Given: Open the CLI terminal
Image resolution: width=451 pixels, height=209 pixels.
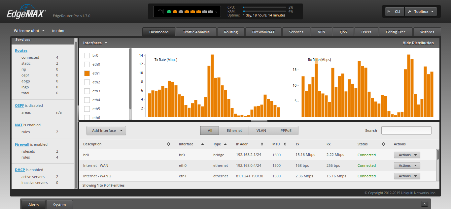Looking at the screenshot, I should (394, 12).
